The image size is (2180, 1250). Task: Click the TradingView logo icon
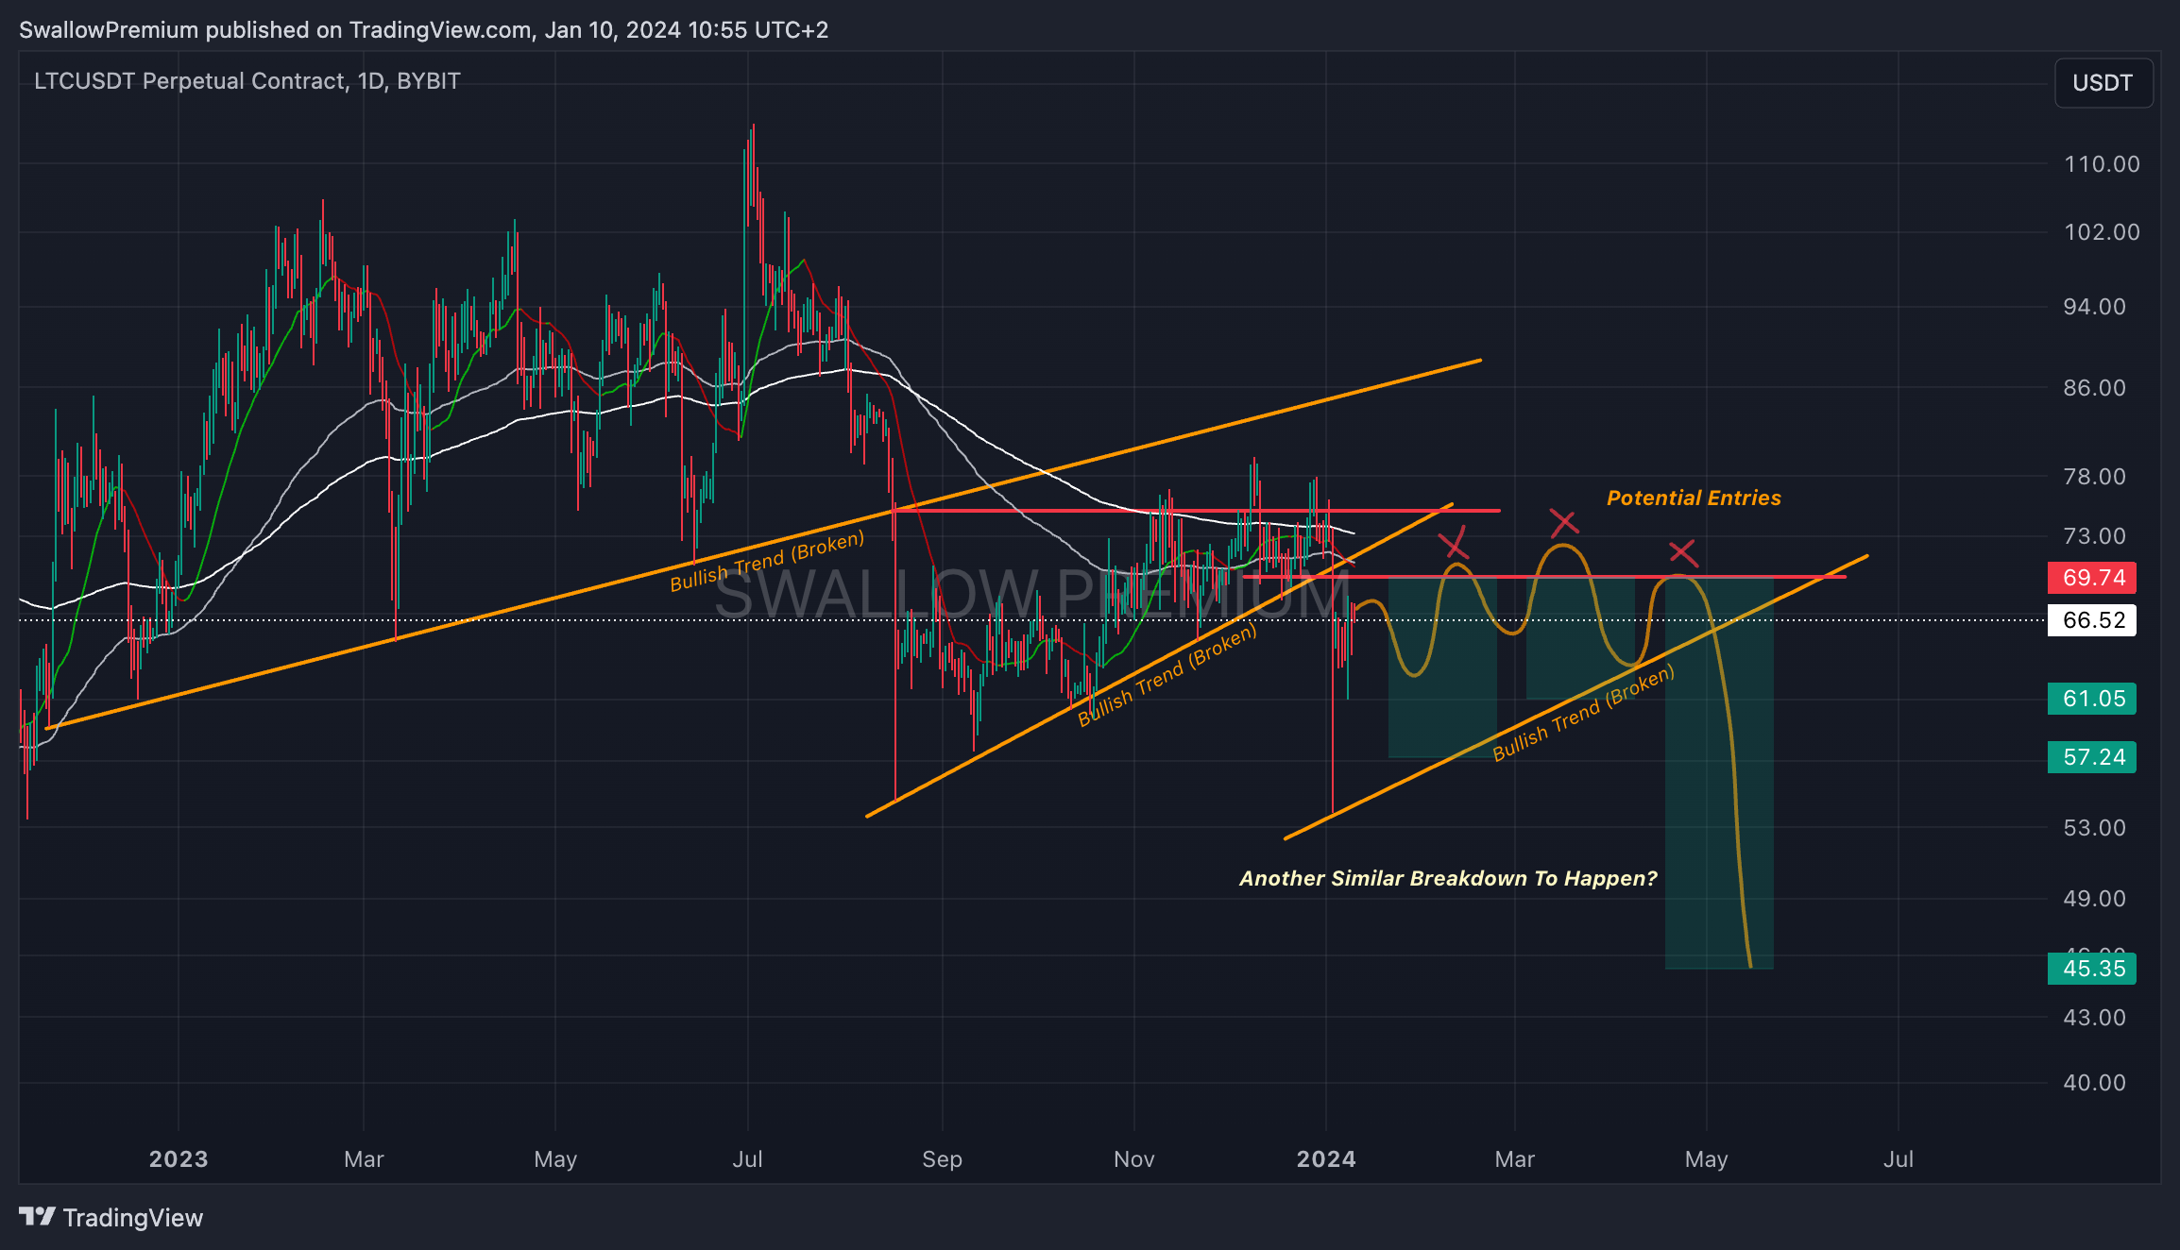[38, 1217]
